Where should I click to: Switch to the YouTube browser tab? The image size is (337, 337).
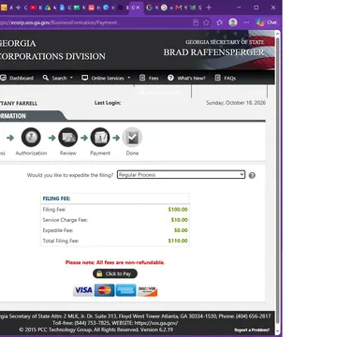[x=33, y=7]
